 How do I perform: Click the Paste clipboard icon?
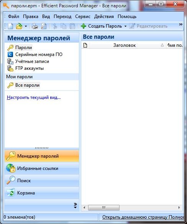coord(72,26)
